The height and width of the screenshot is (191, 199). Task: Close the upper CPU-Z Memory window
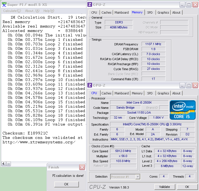pyautogui.click(x=195, y=5)
